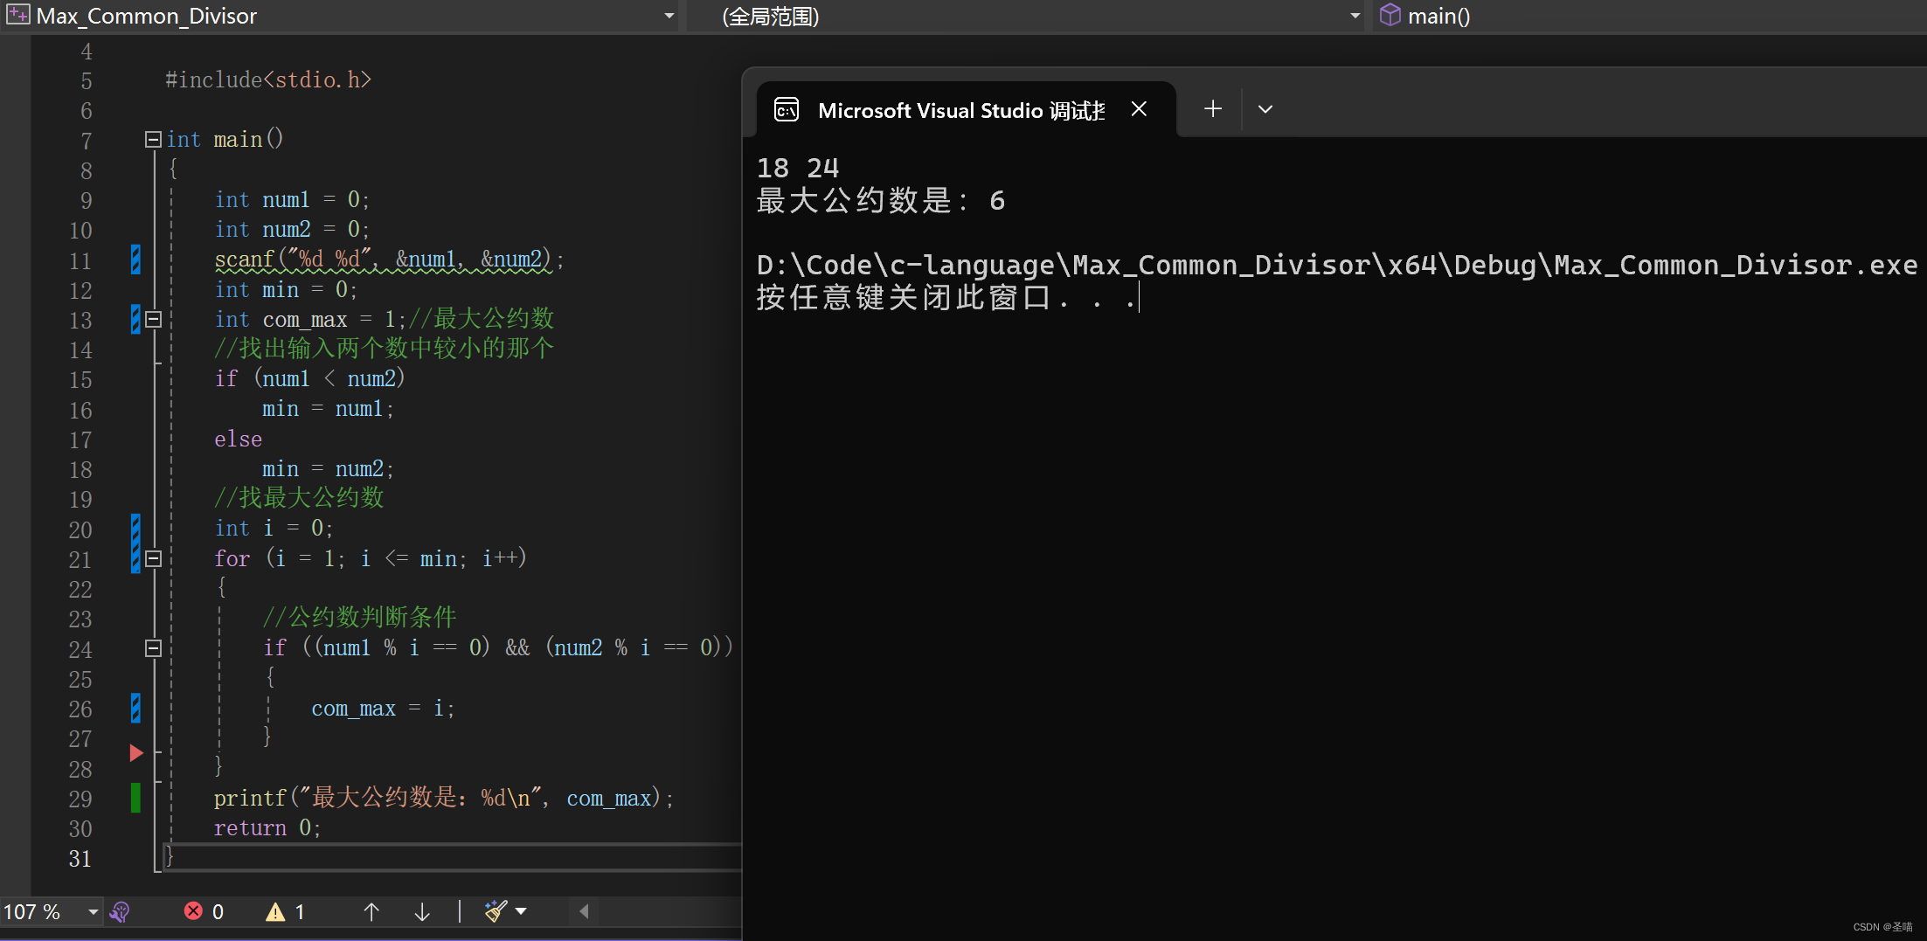Click the min = num1; assignment
Viewport: 1927px width, 941px height.
point(328,409)
